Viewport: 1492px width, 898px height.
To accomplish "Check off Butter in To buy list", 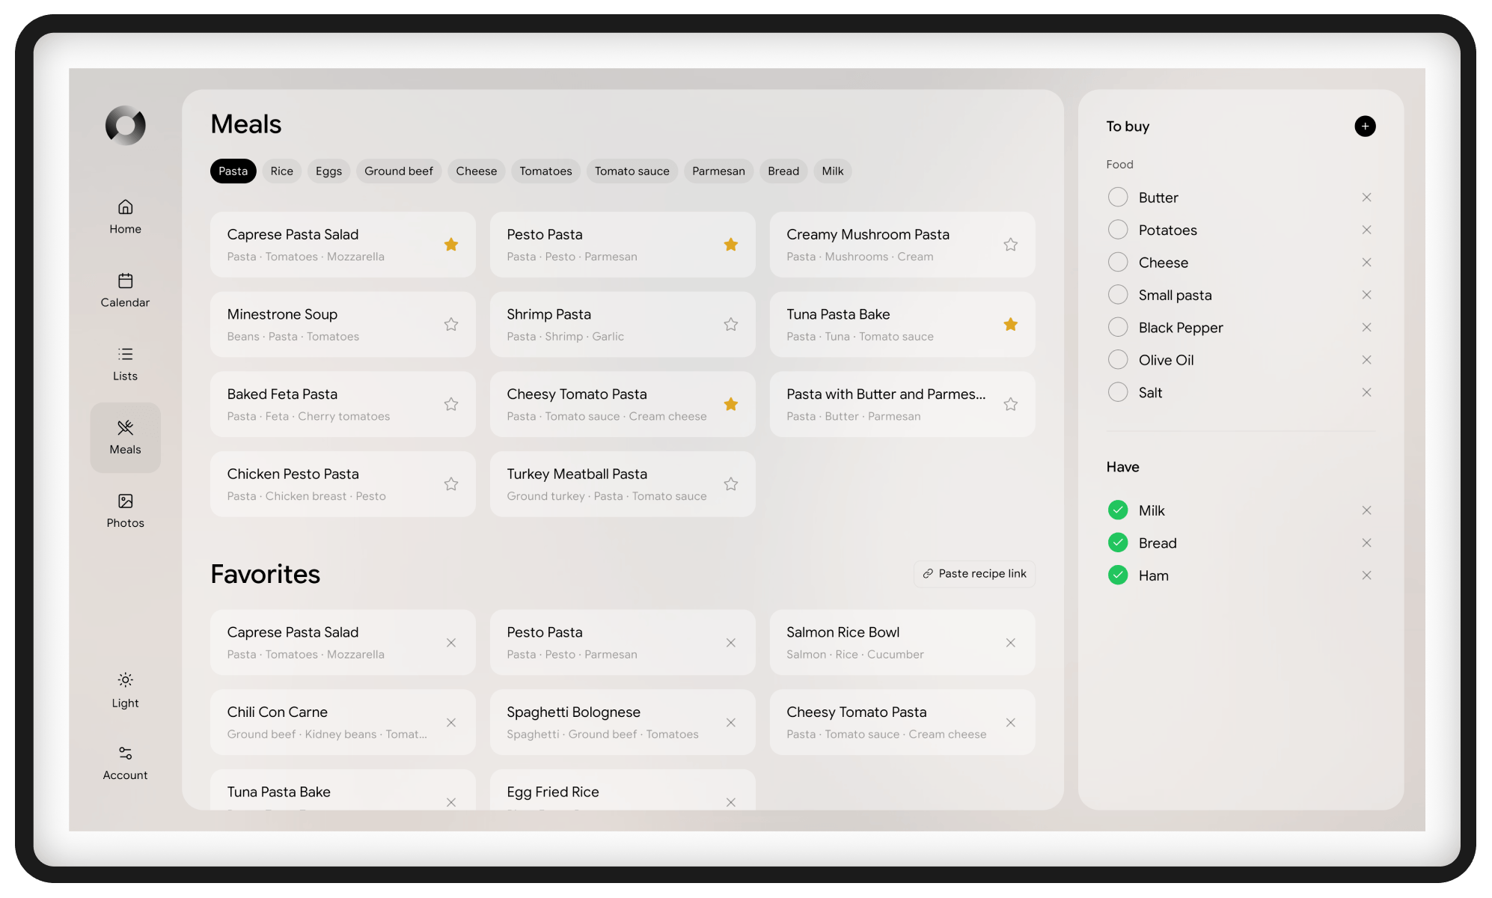I will coord(1118,198).
